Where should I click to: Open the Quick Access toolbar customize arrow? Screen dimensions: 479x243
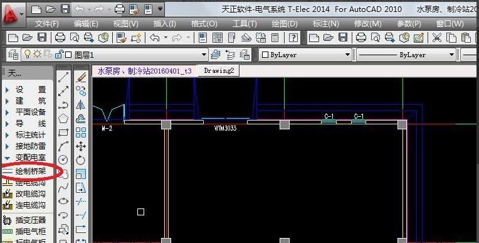coord(161,9)
